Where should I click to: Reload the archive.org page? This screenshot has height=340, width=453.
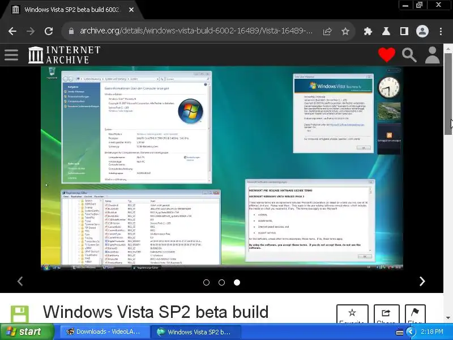point(49,31)
